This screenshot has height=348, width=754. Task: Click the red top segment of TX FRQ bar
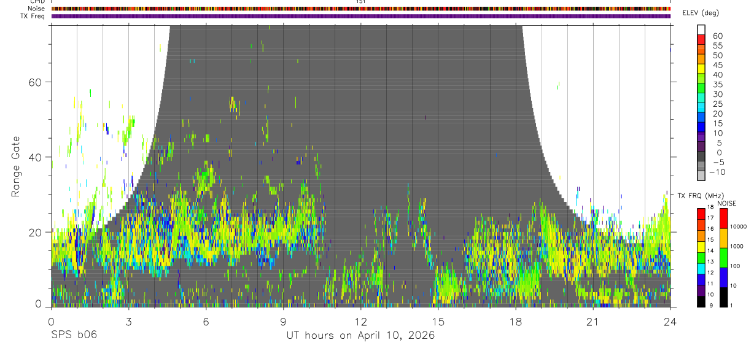(x=701, y=214)
